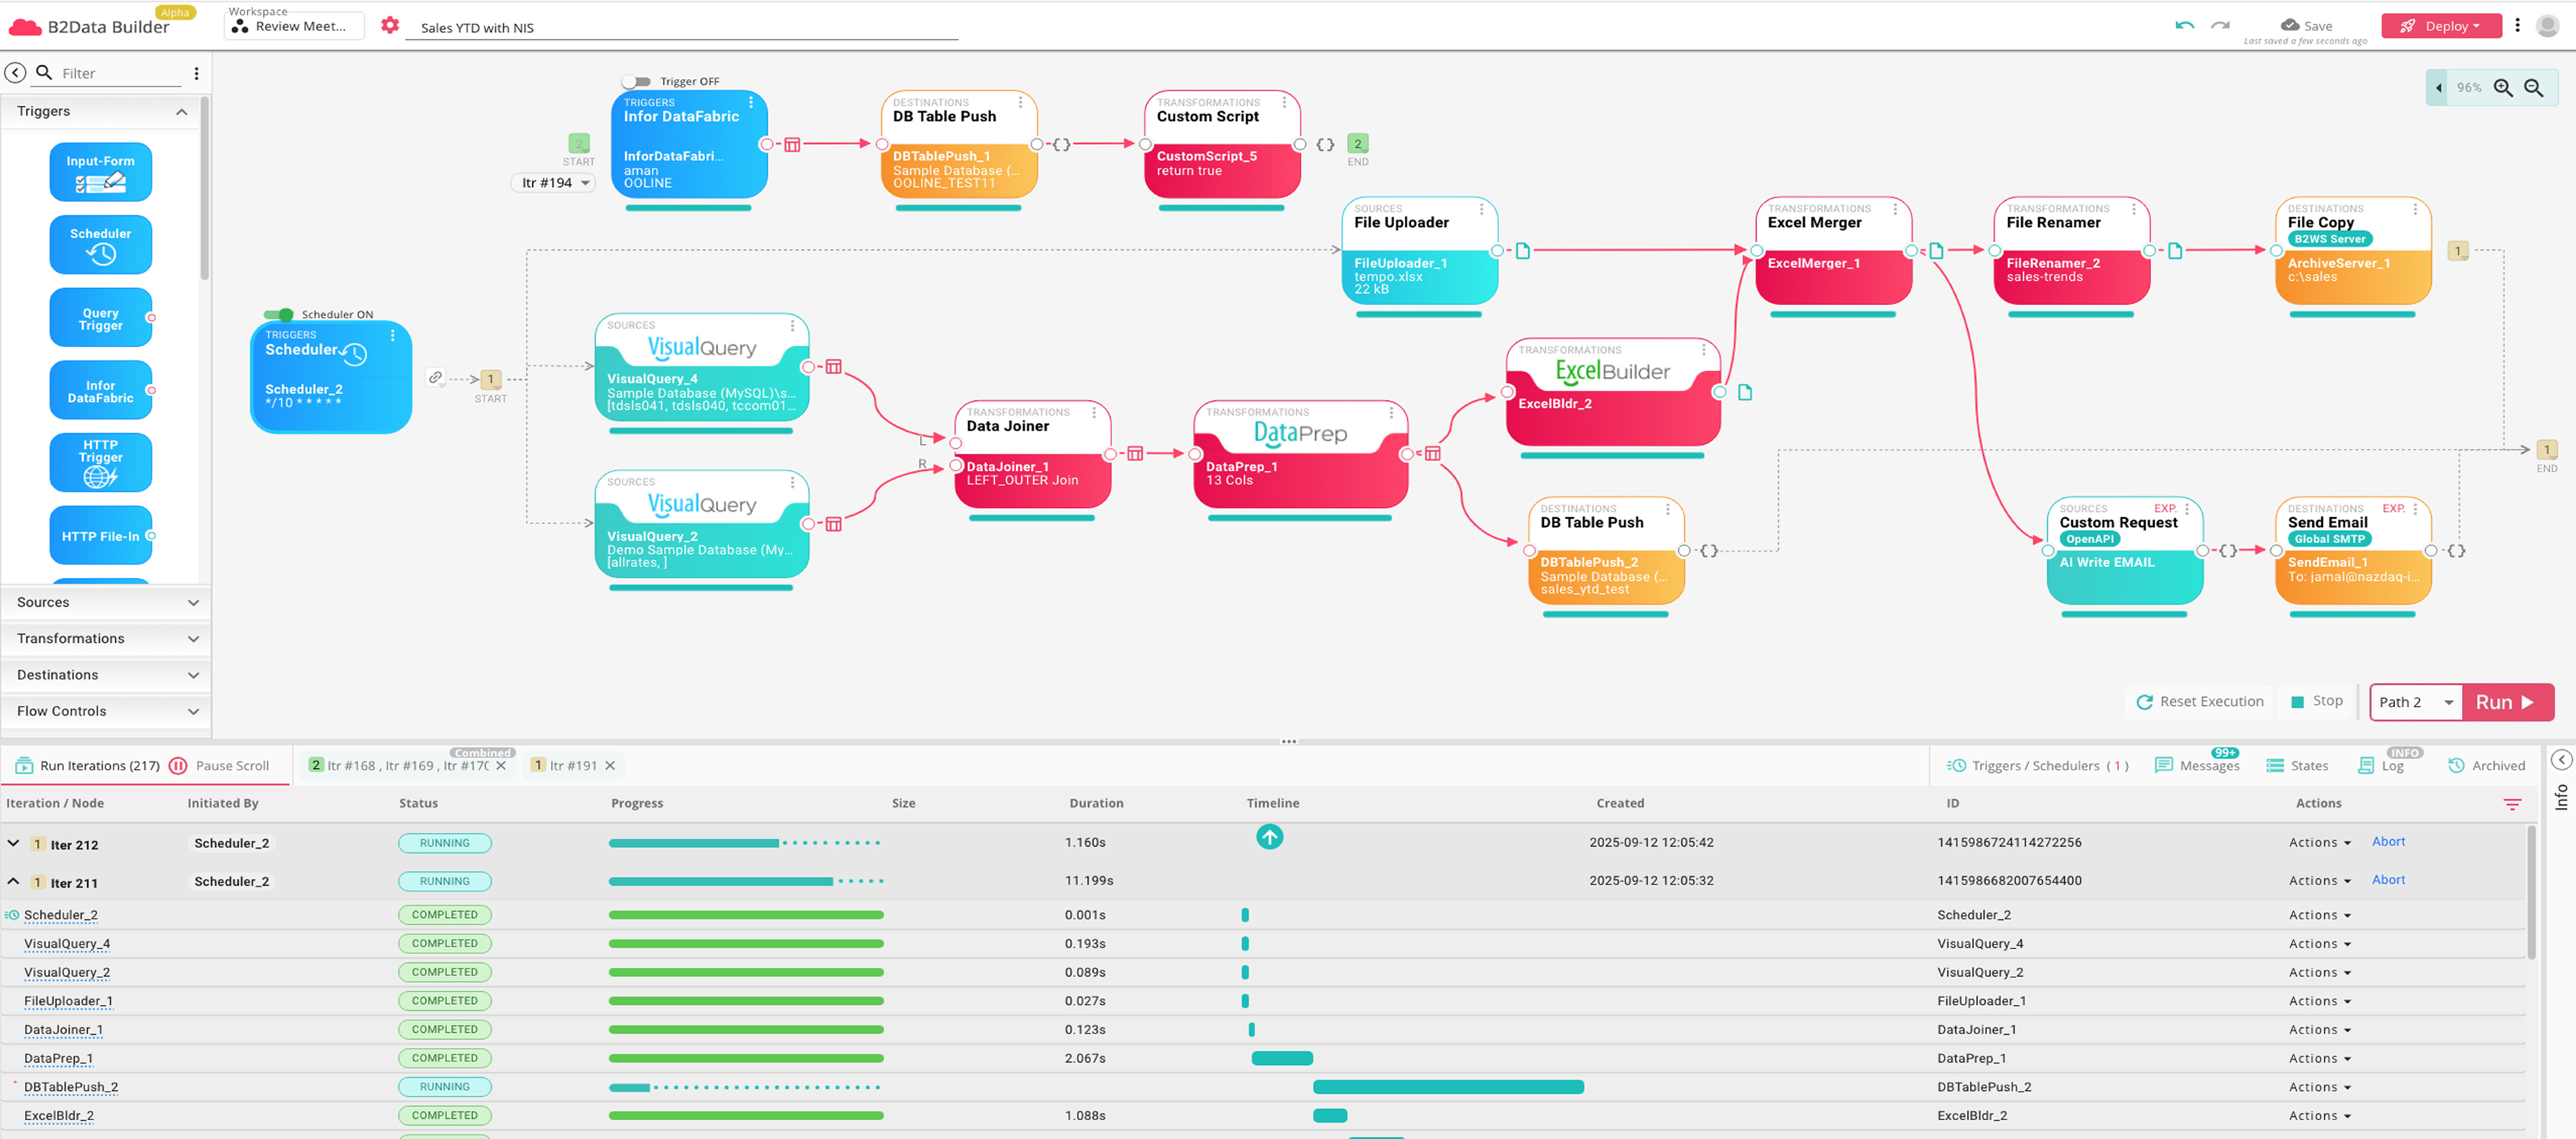Click the undo arrow in toolbar
The width and height of the screenshot is (2576, 1139).
click(2186, 25)
